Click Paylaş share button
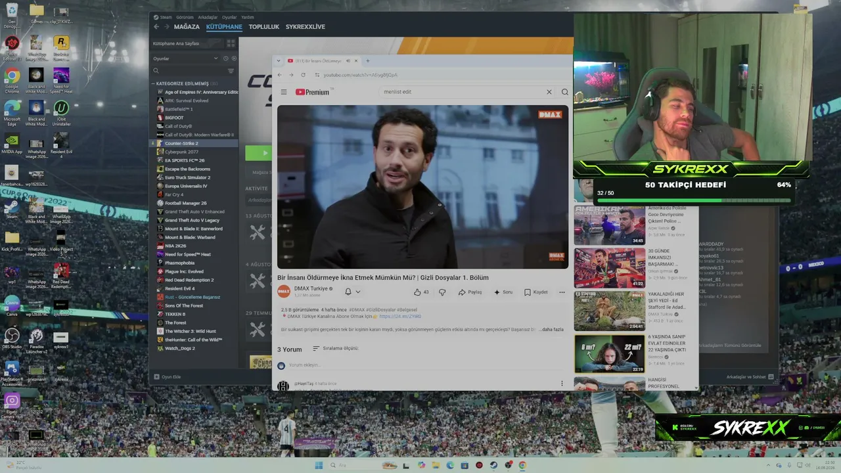This screenshot has height=473, width=841. [470, 292]
